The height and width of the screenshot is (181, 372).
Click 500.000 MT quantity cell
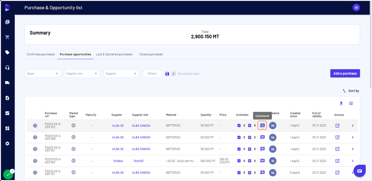(208, 161)
